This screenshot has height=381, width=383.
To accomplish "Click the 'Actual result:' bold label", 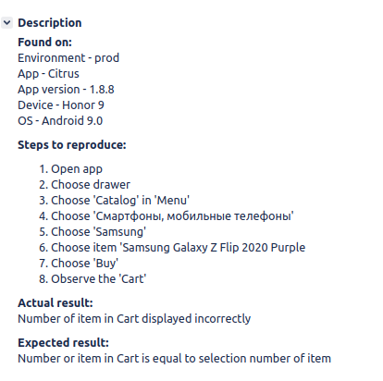I will pos(56,303).
